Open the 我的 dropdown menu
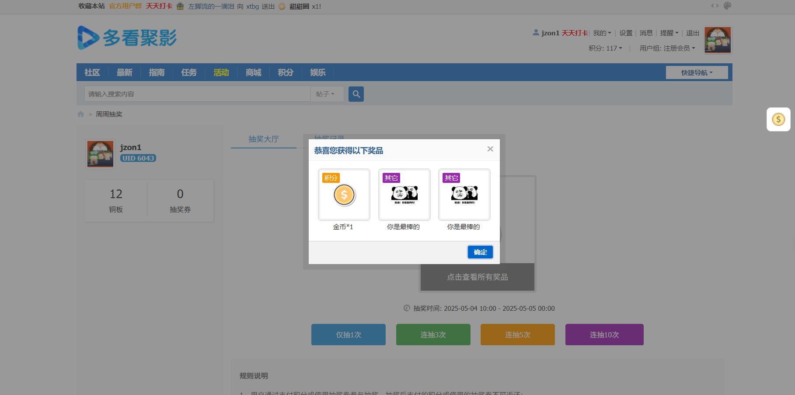795x395 pixels. coord(602,33)
